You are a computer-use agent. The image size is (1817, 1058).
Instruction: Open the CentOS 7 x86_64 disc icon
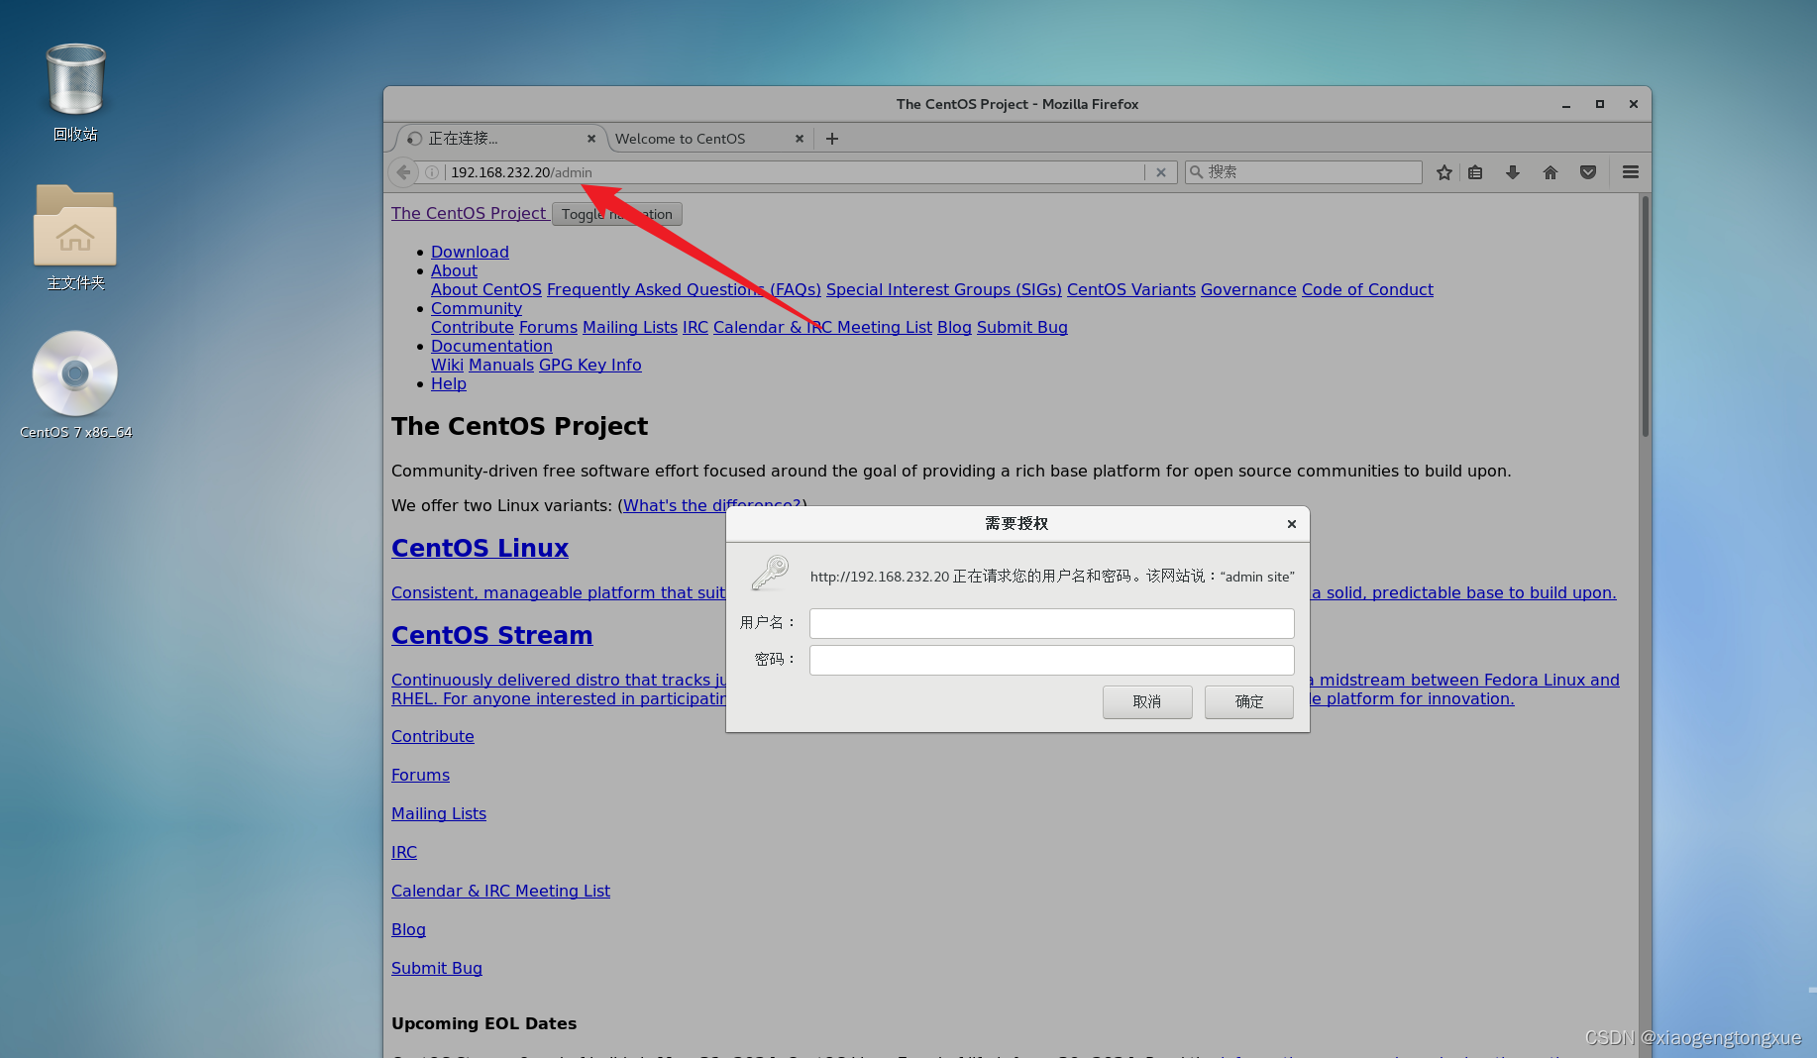pyautogui.click(x=75, y=384)
